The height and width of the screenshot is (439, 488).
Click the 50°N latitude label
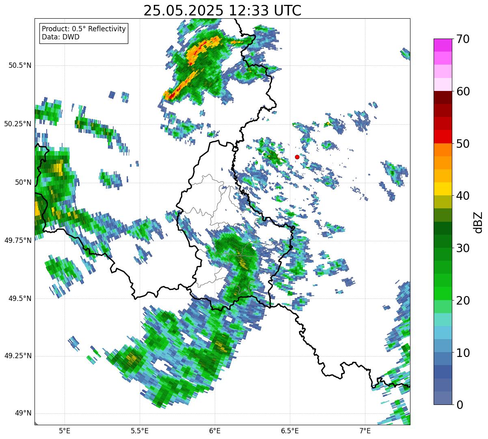click(x=23, y=182)
